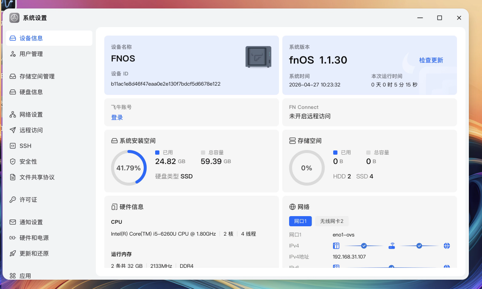Click the fnOS 1.1.30 version text

click(318, 60)
